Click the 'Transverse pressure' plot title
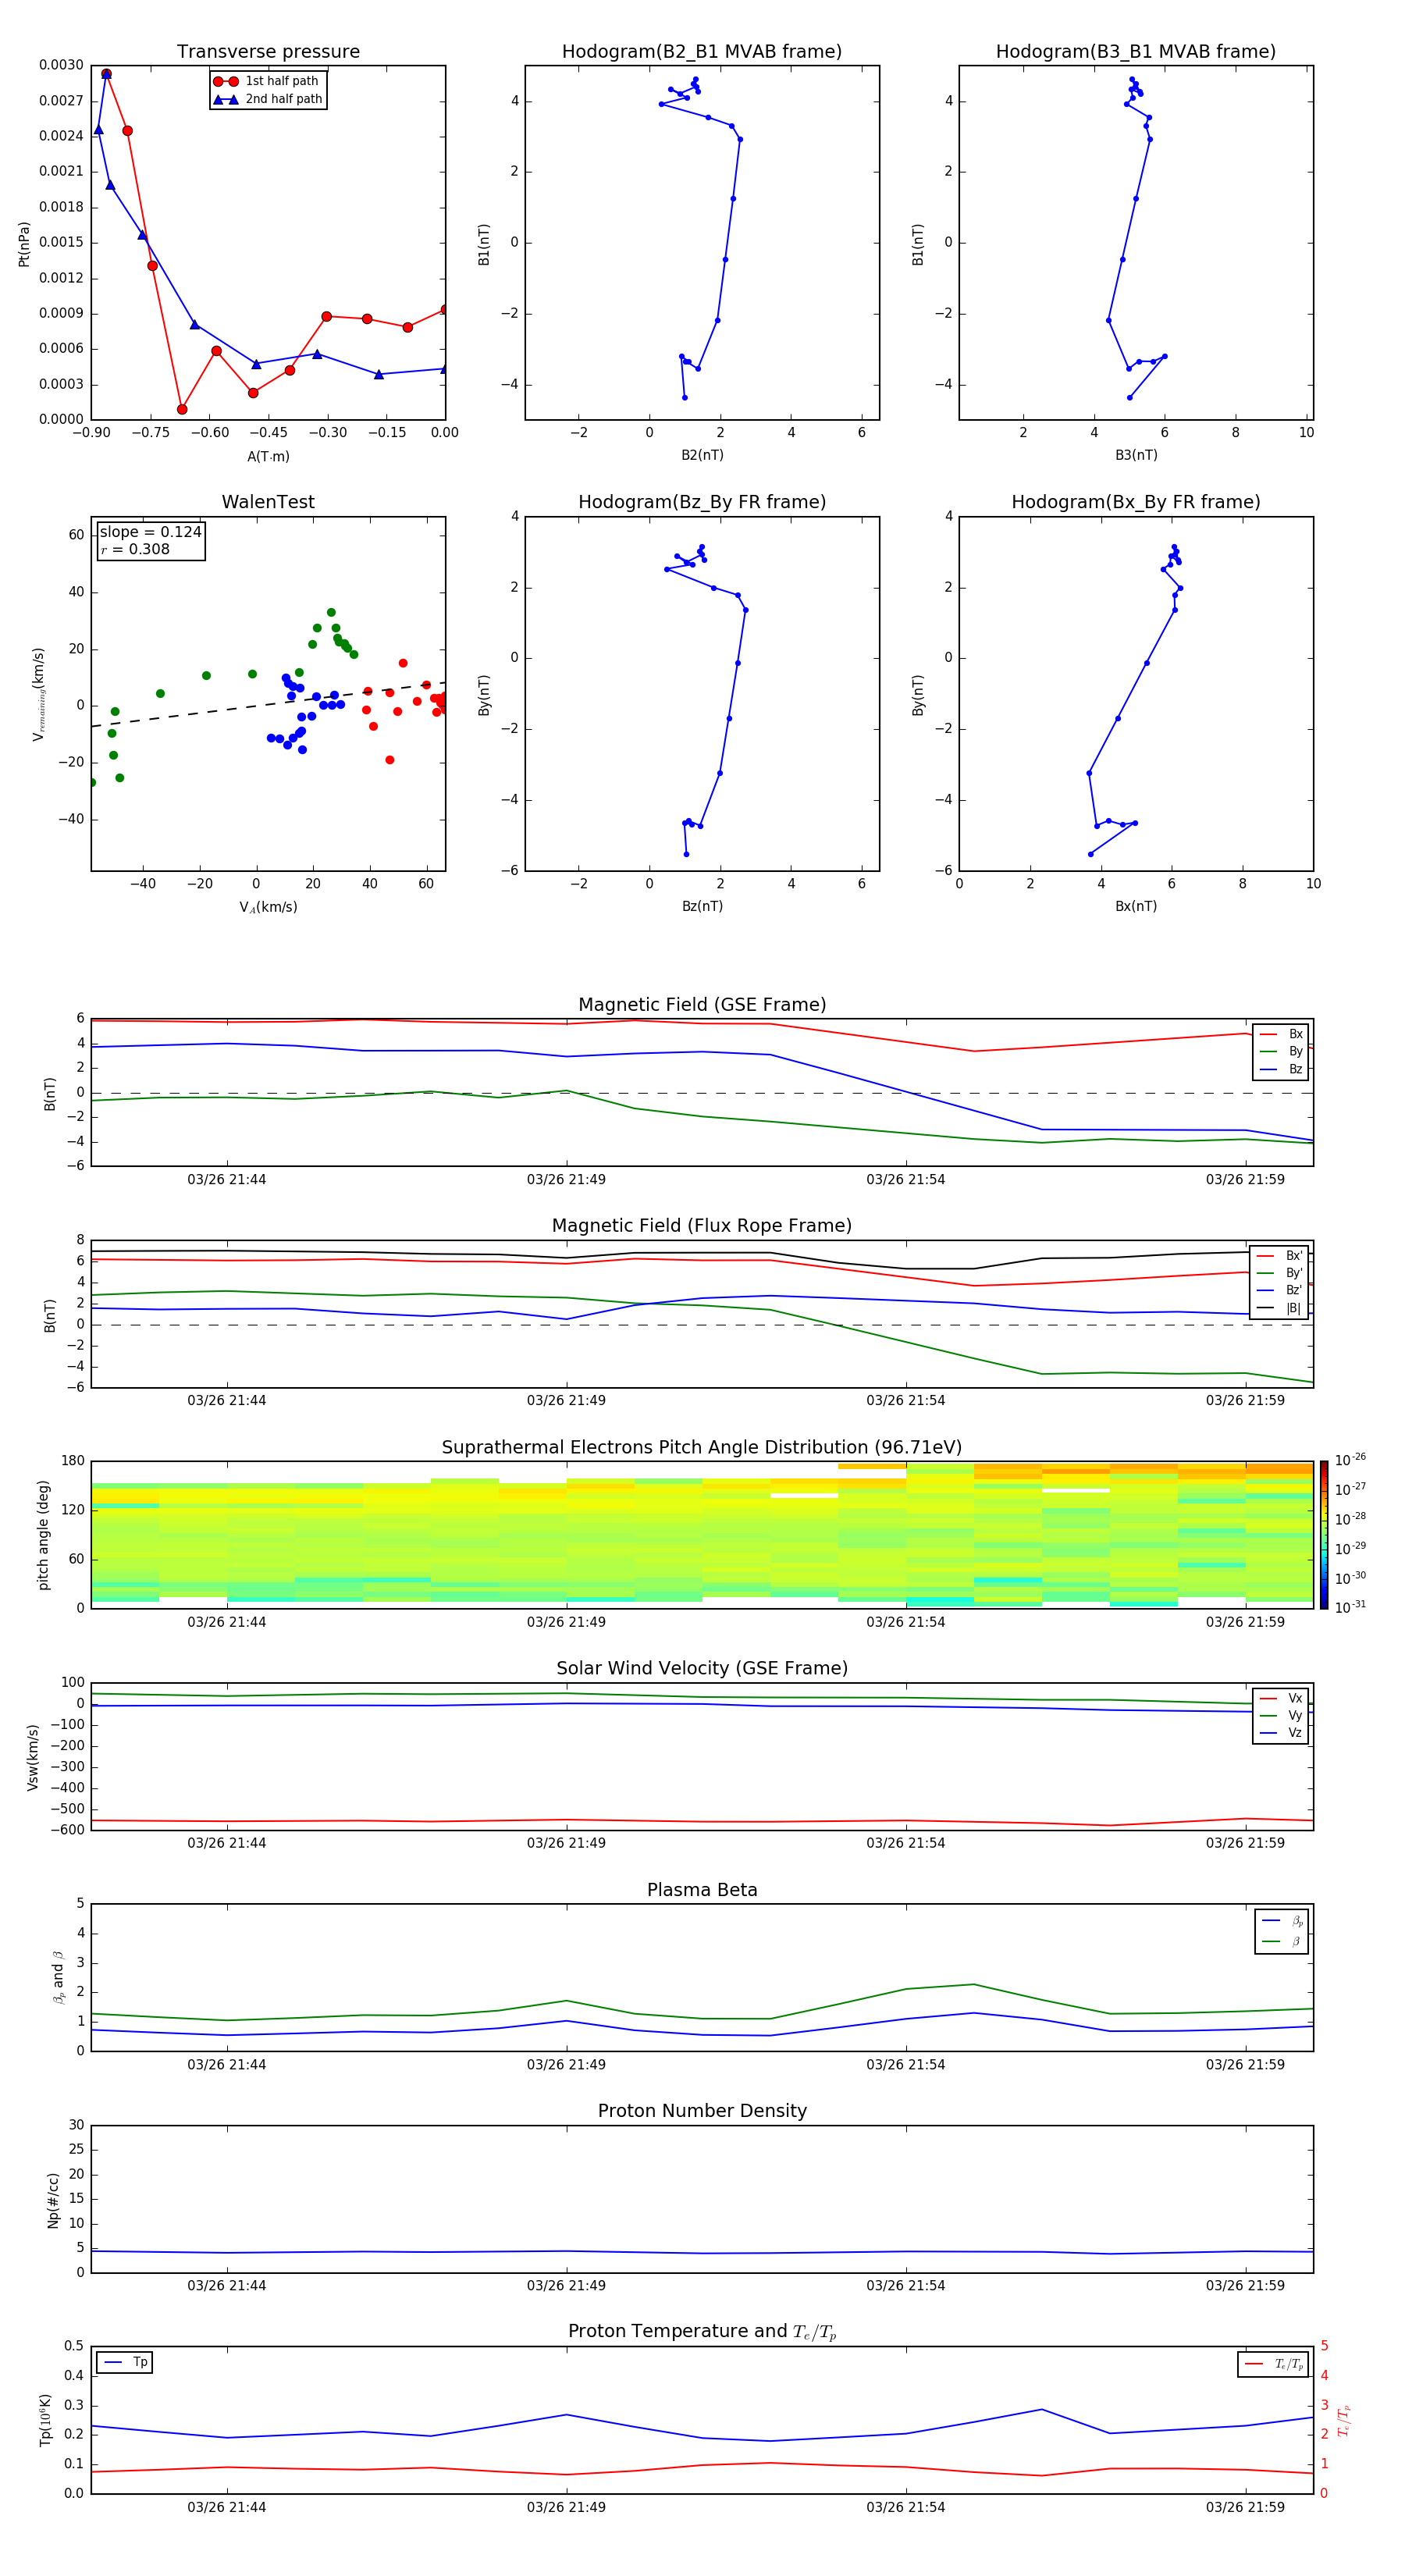The width and height of the screenshot is (1405, 2576). pos(268,52)
